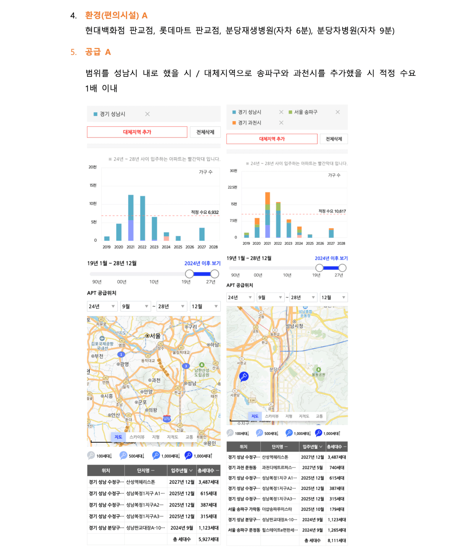
Task: Open right panel 12월 end month dropdown
Action: click(334, 298)
